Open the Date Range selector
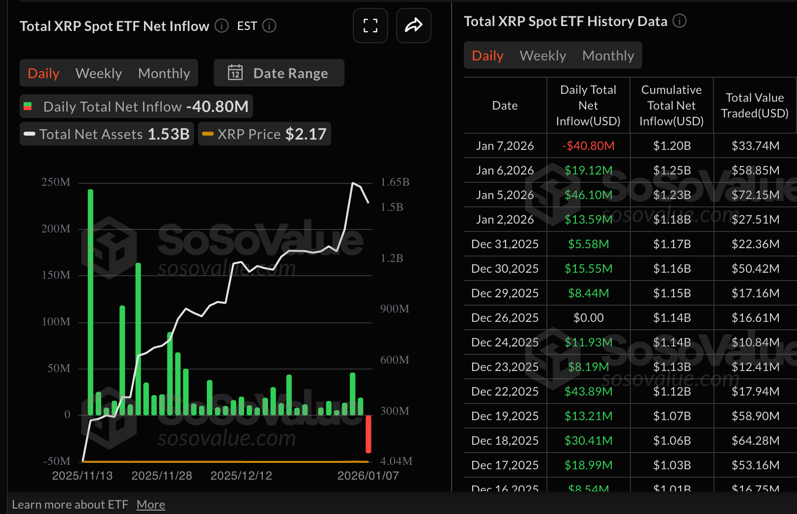797x514 pixels. (279, 73)
